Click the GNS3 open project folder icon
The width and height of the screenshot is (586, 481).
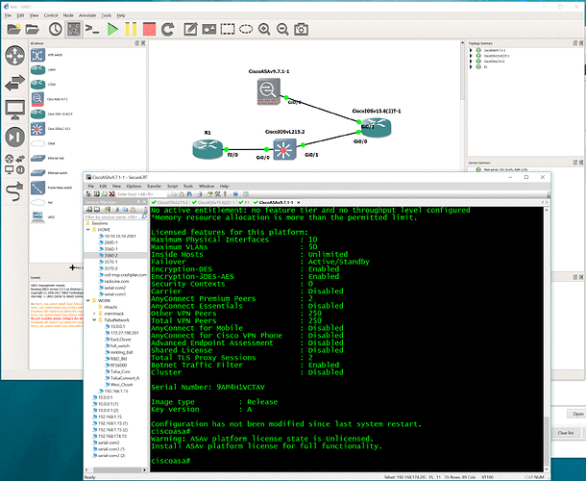tap(33, 29)
